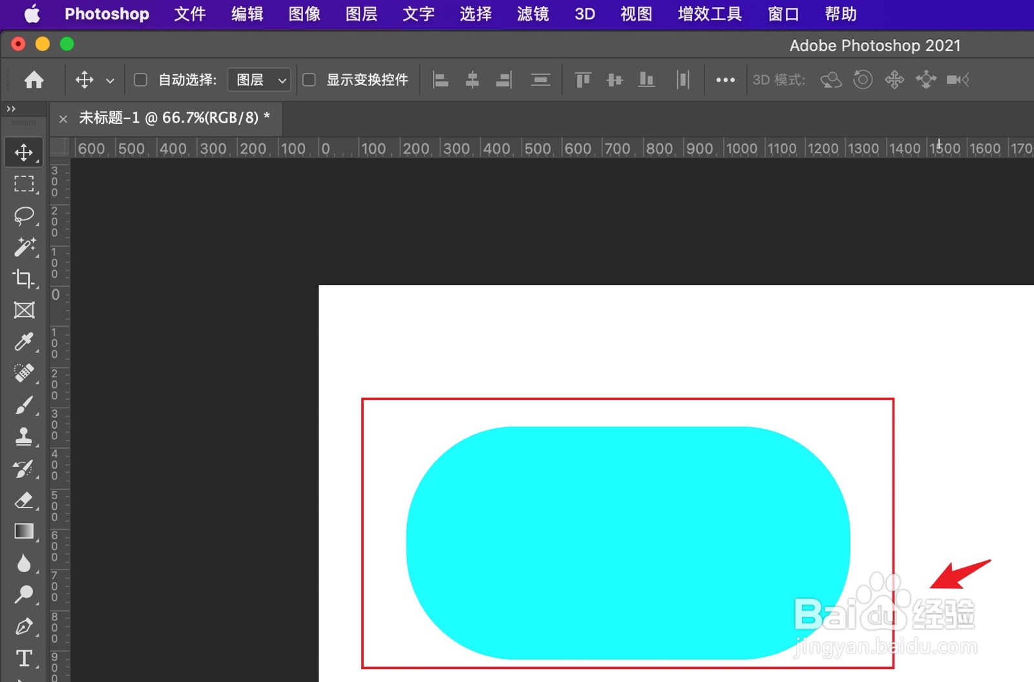1034x682 pixels.
Task: Select the History Brush tool
Action: point(24,468)
